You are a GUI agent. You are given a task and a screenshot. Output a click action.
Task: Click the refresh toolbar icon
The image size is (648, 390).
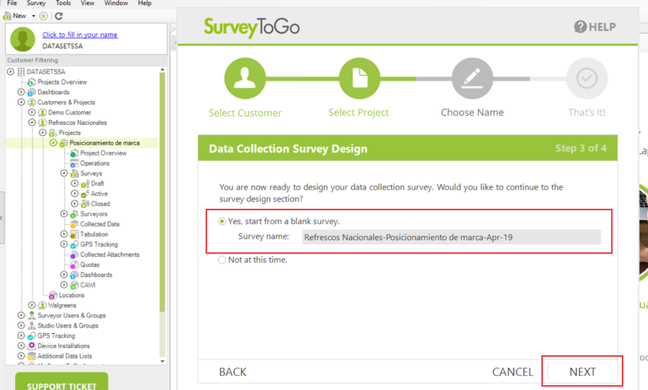pos(58,16)
